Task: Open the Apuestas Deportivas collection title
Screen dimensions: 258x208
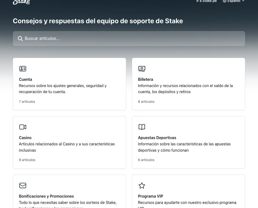Action: pyautogui.click(x=157, y=138)
